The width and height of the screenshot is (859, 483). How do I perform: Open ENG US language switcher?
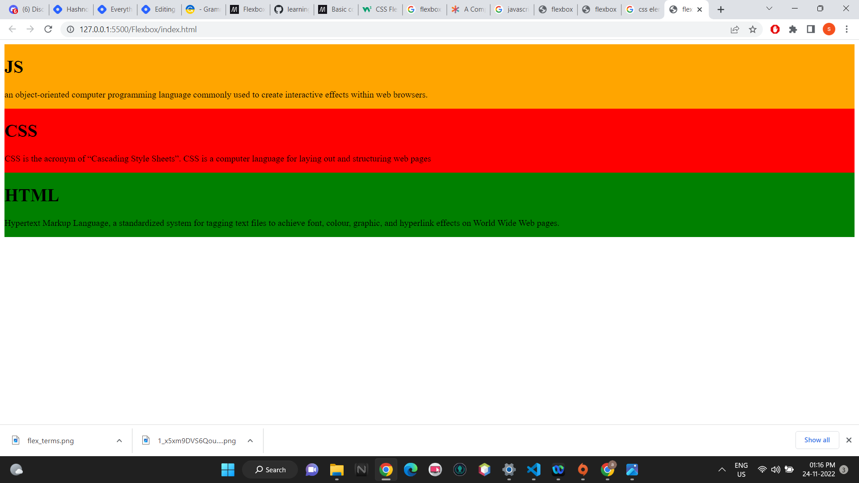[741, 470]
